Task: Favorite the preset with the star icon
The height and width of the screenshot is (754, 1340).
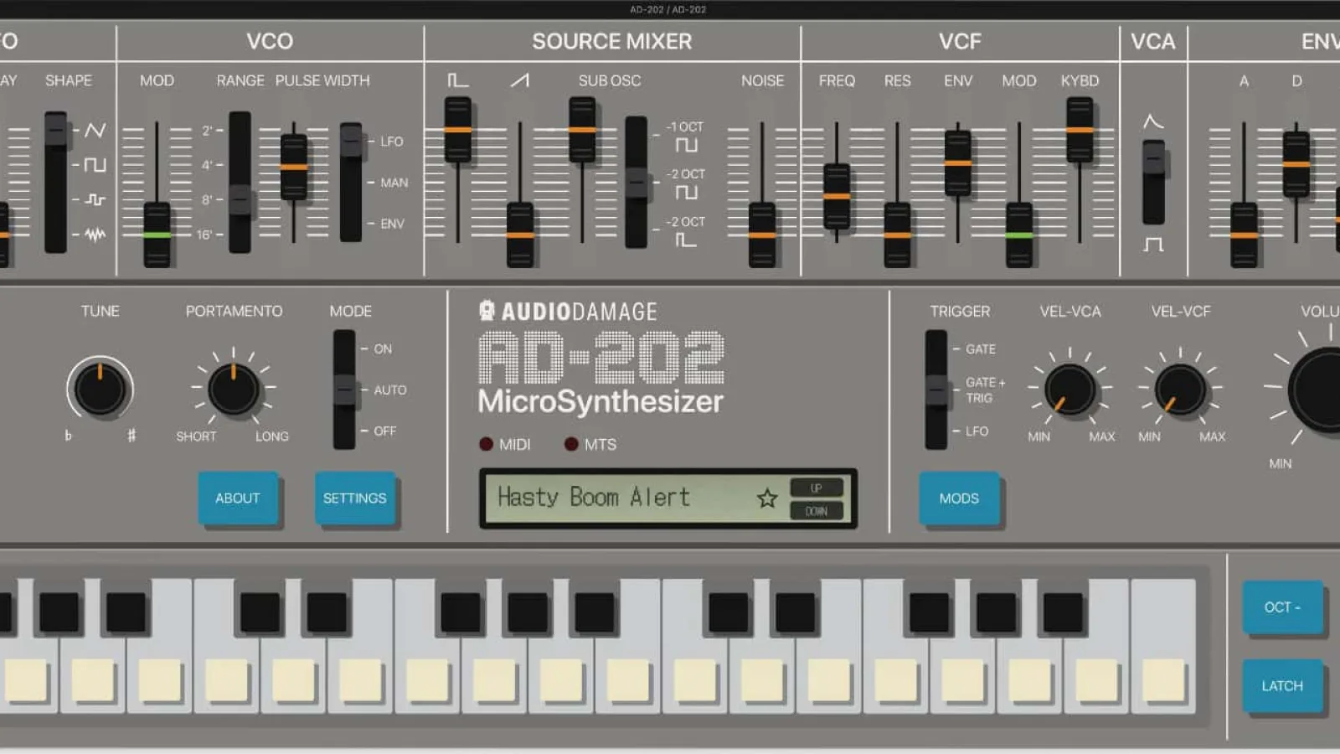Action: click(x=767, y=498)
